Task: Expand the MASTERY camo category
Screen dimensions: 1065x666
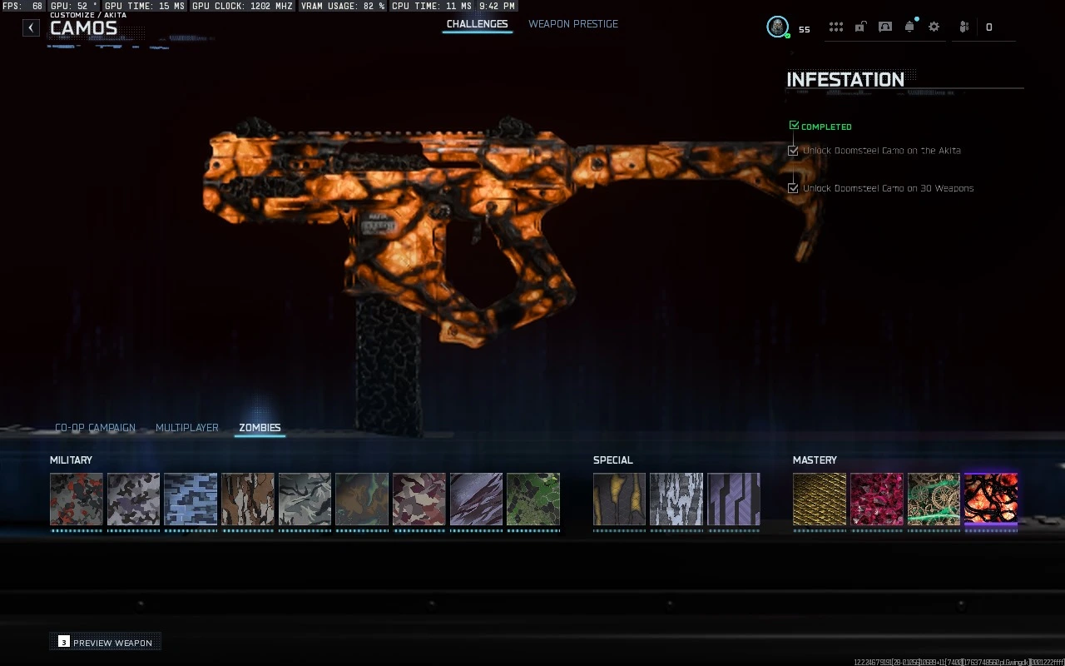Action: pos(815,460)
